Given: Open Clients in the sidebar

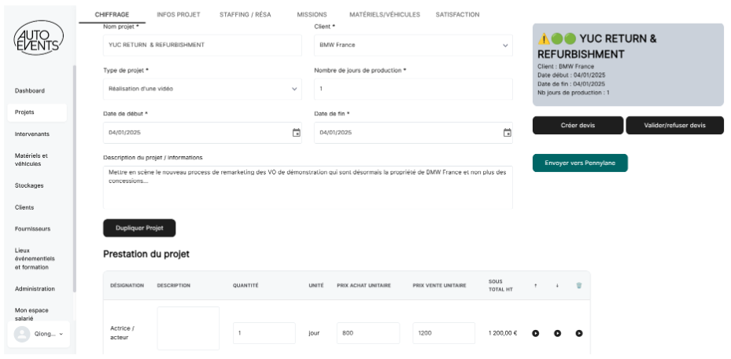Looking at the screenshot, I should (24, 207).
